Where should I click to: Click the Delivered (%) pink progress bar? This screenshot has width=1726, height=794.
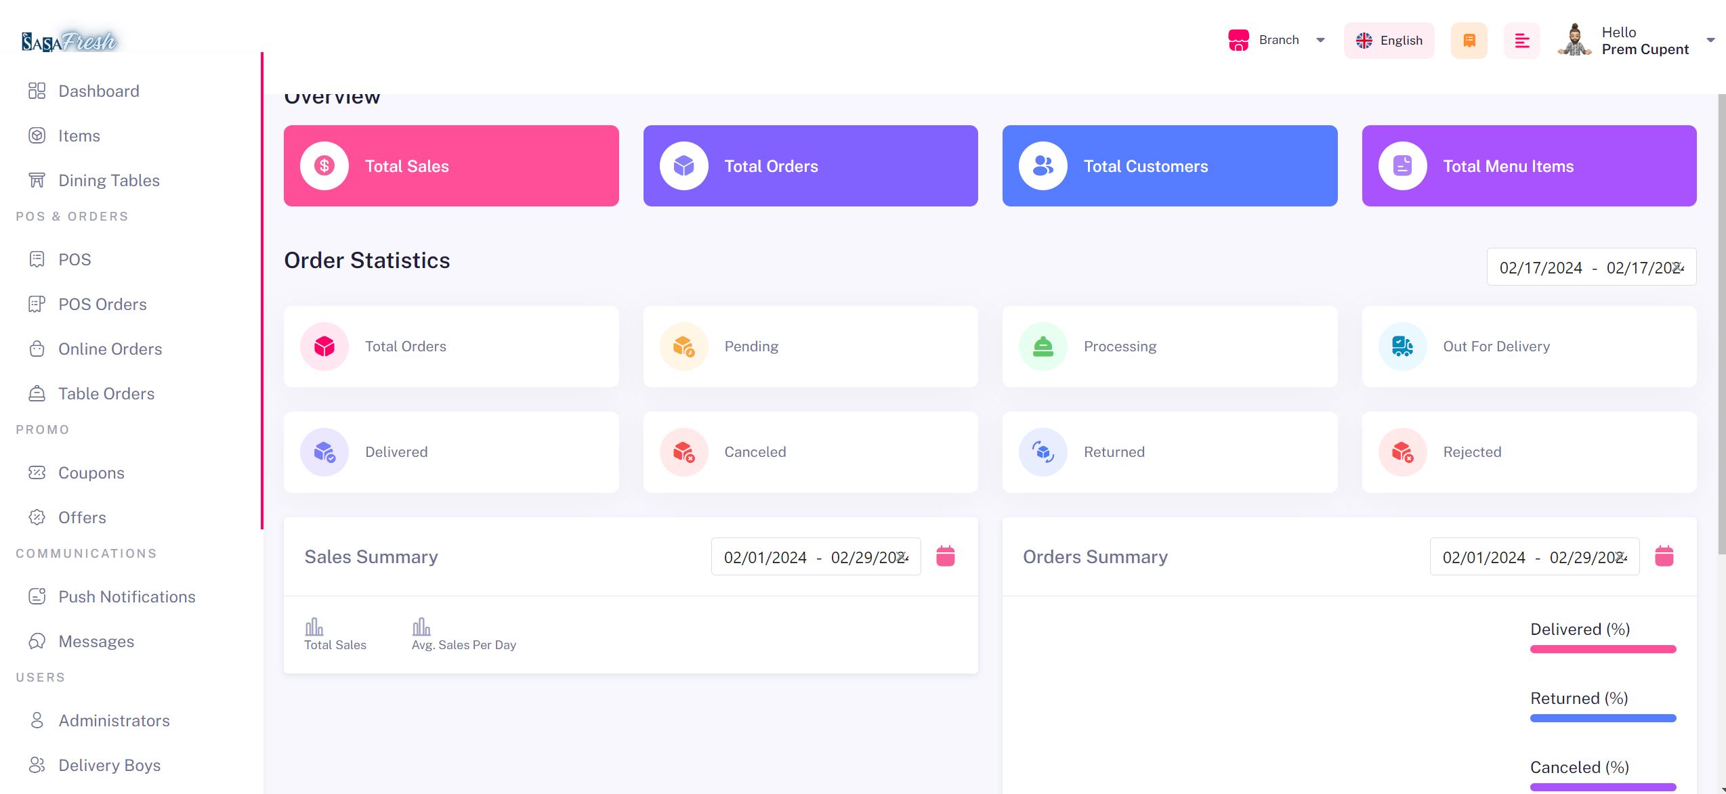pos(1603,649)
